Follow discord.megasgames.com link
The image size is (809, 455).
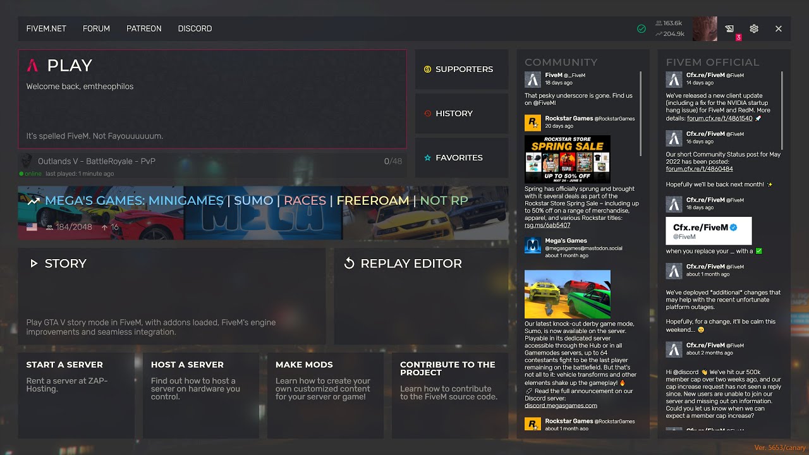(x=561, y=406)
